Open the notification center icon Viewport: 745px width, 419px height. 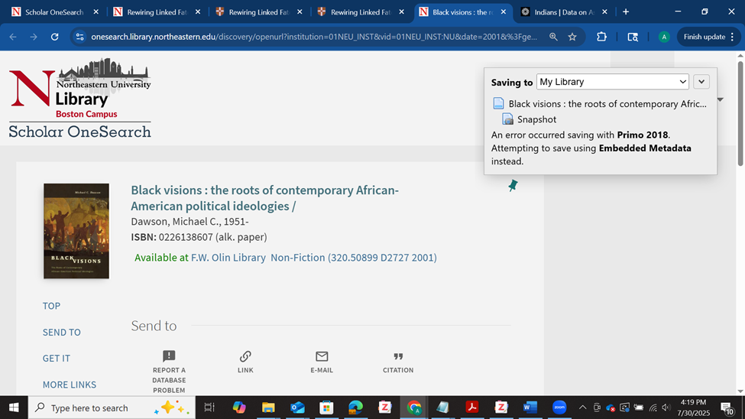727,408
